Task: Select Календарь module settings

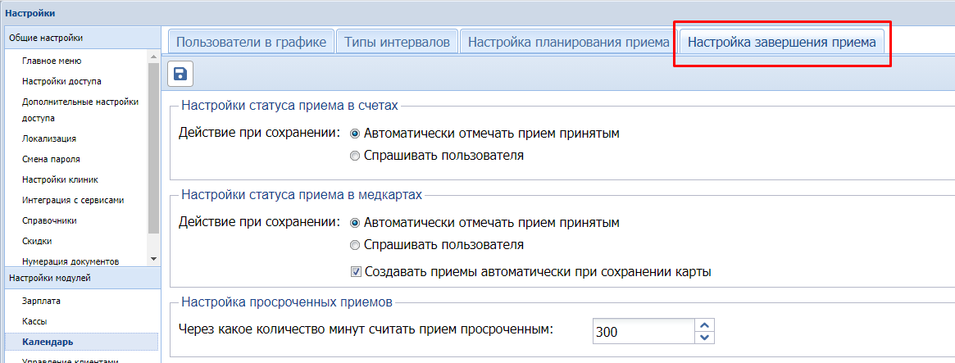Action: coord(81,342)
